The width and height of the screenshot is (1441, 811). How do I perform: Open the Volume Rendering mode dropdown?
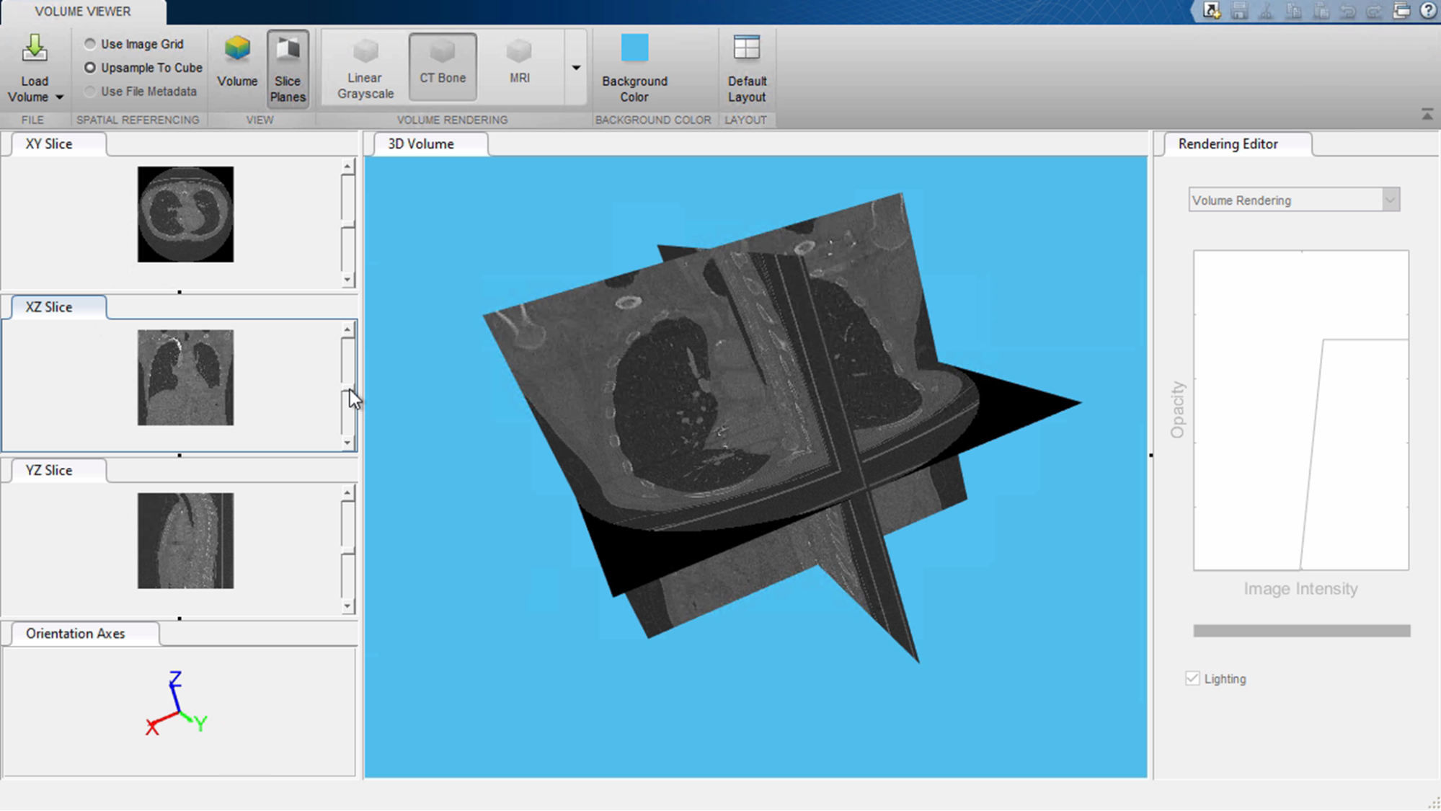1294,200
